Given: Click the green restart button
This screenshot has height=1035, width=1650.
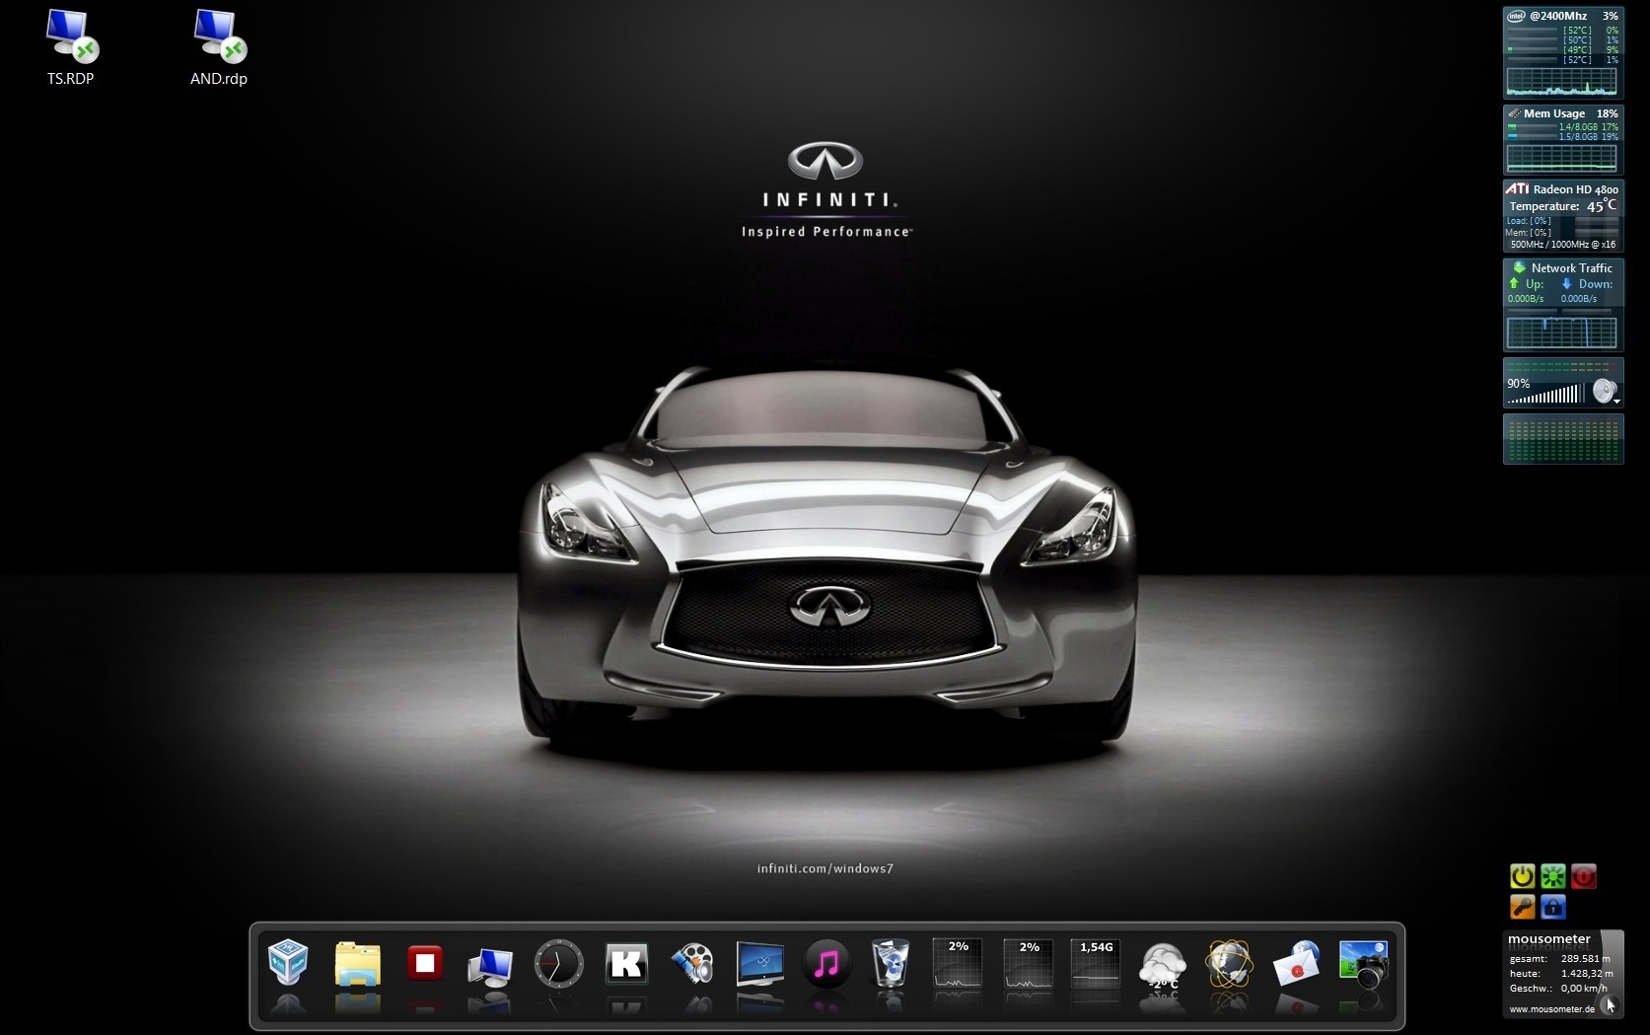Looking at the screenshot, I should (x=1553, y=876).
